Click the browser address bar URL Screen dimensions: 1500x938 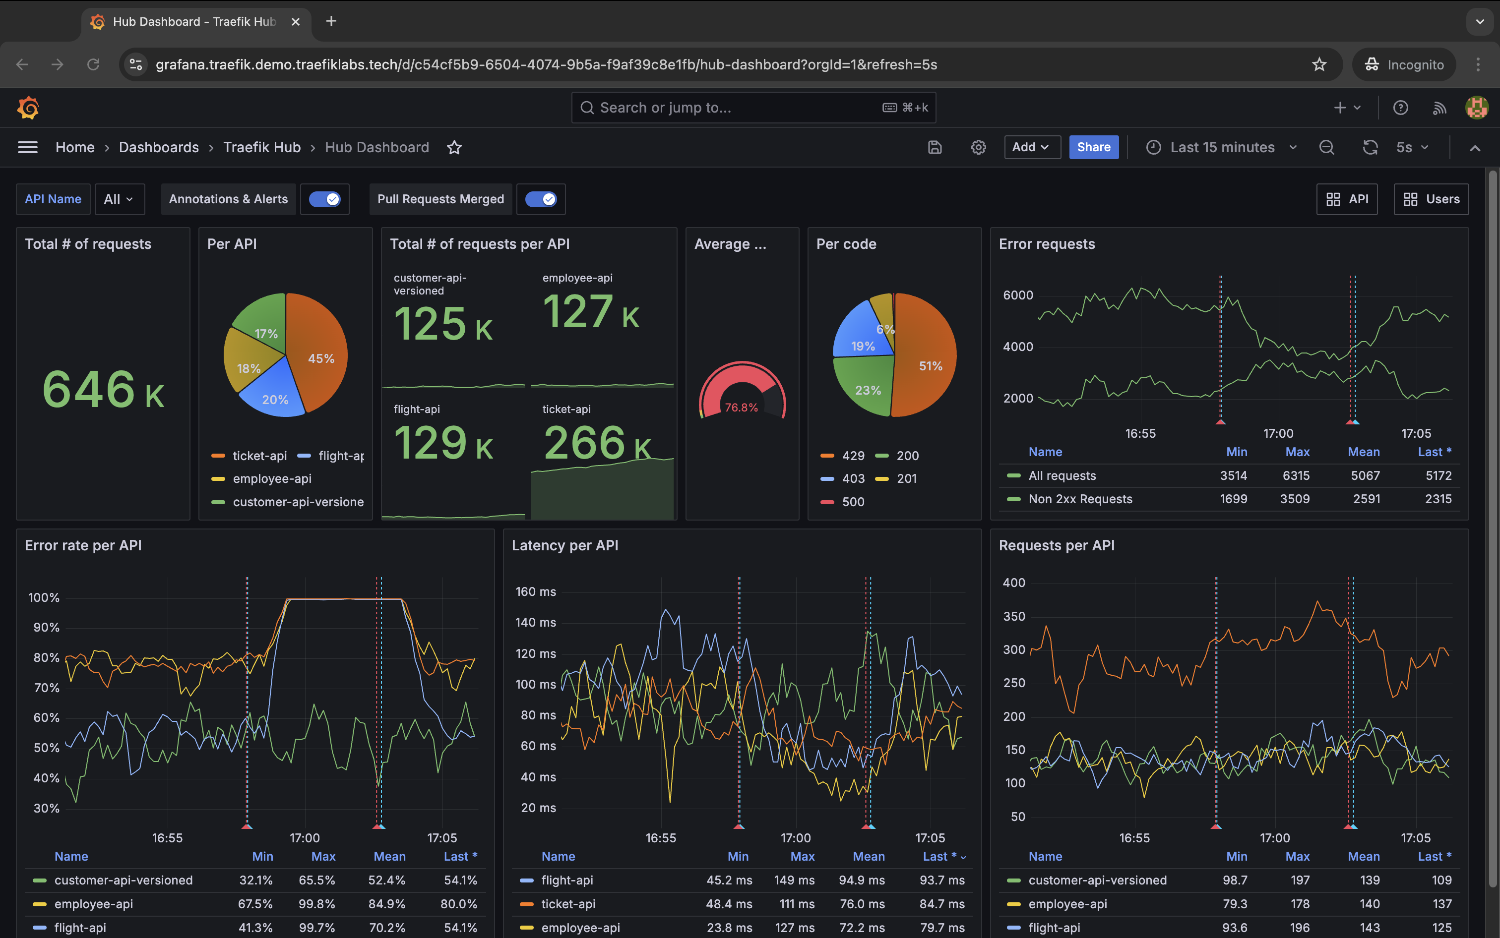546,64
